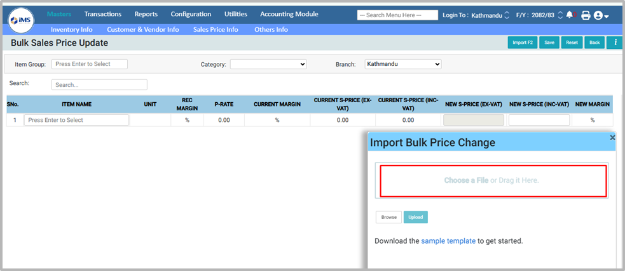Image resolution: width=625 pixels, height=271 pixels.
Task: Open the user profile account icon
Action: (600, 15)
